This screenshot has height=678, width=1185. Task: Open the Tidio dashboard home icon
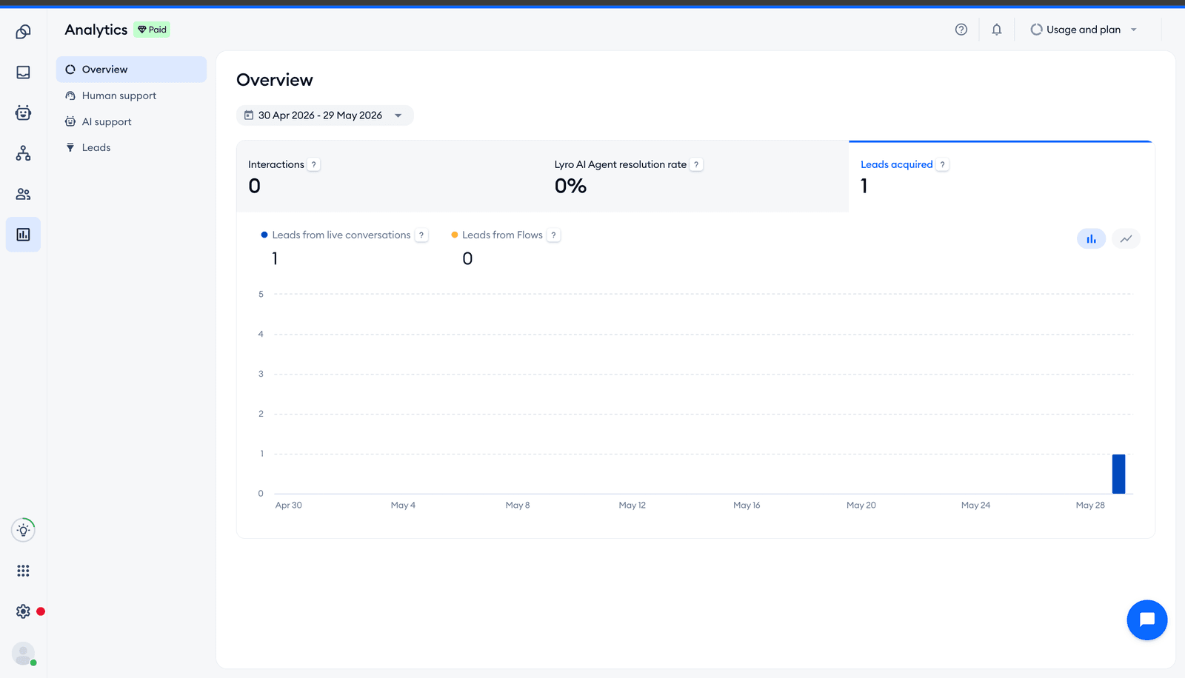(x=23, y=32)
